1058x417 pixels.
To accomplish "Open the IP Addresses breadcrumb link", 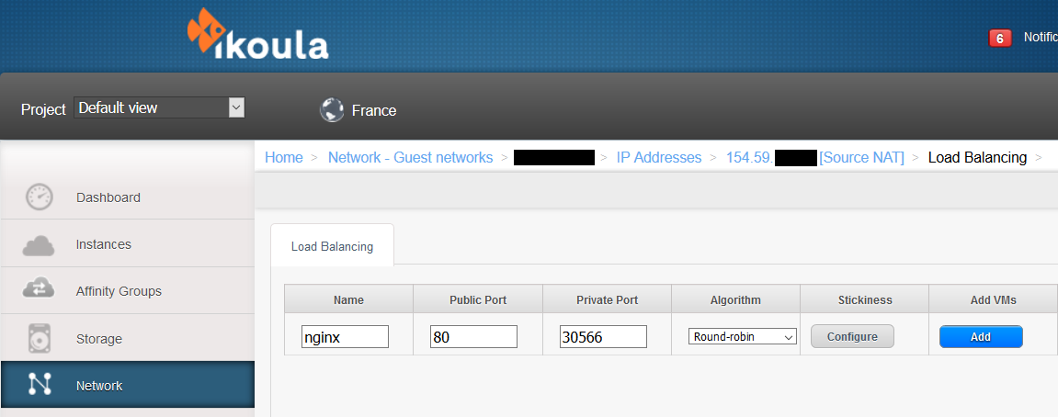I will 658,157.
